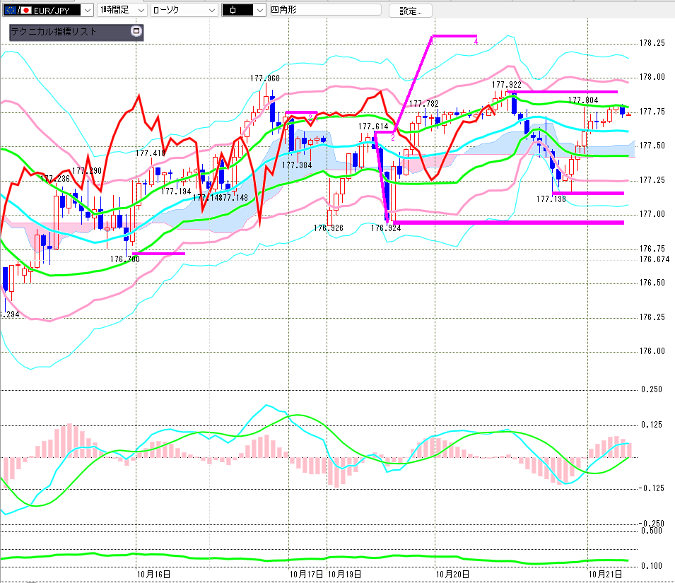
Task: Click the 177.418 price label
Action: point(151,153)
